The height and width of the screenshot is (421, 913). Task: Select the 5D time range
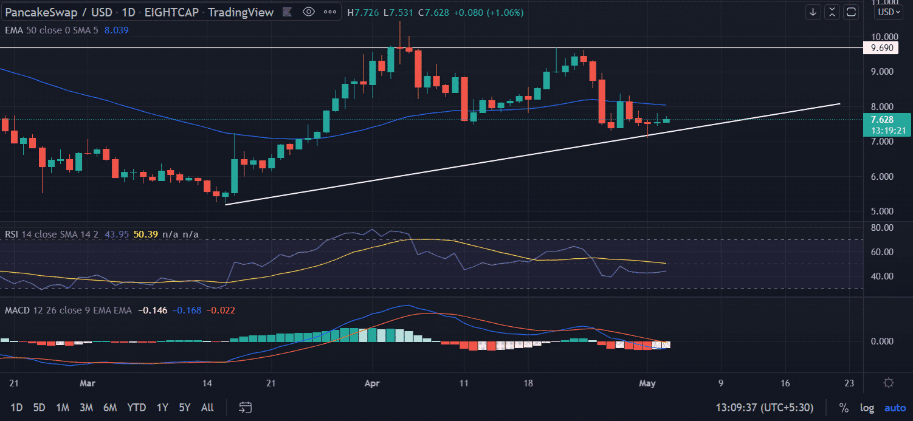point(39,408)
